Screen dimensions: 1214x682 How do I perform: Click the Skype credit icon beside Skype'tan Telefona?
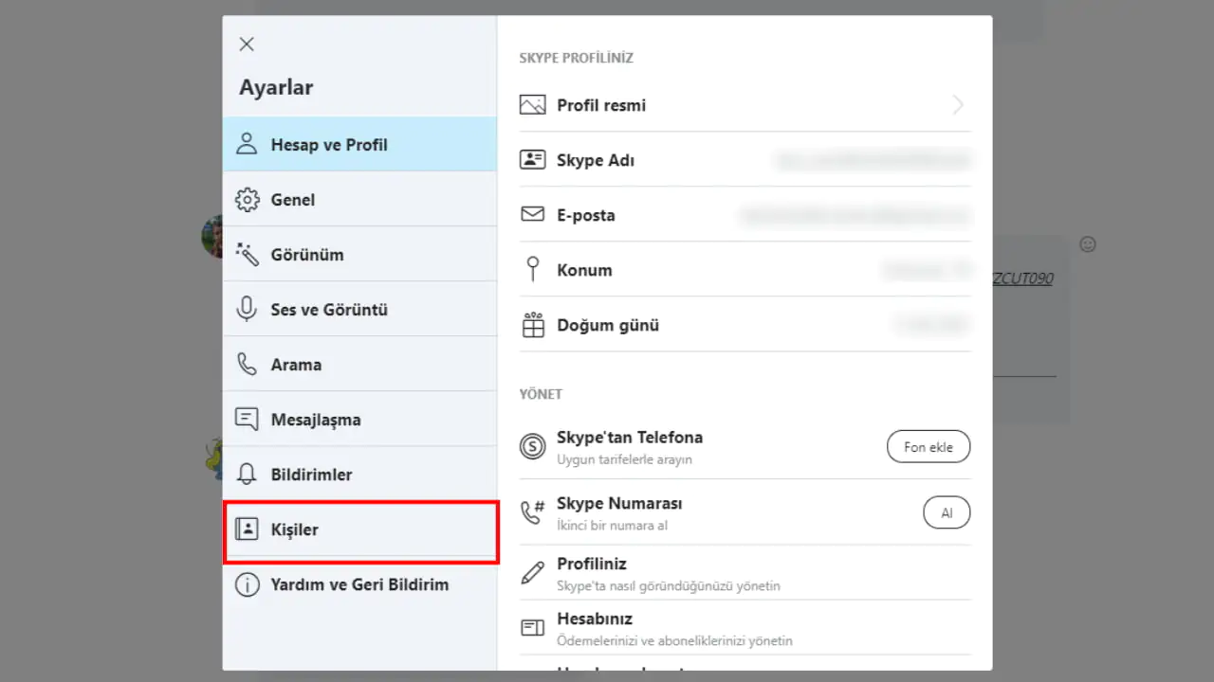[x=532, y=446]
